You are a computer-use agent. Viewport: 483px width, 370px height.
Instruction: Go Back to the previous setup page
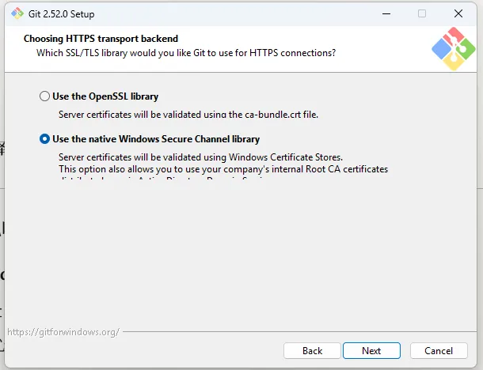point(312,350)
